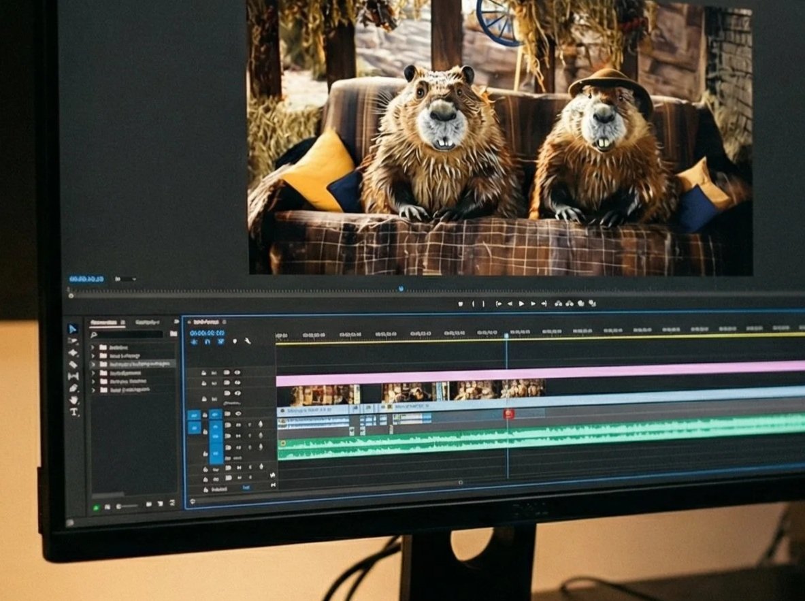805x601 pixels.
Task: Select the Type tool
Action: [74, 412]
